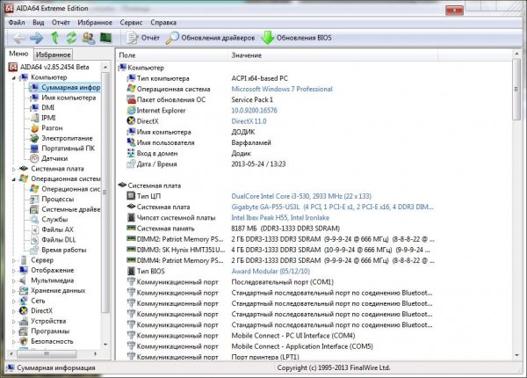Viewport: 527px width, 378px height.
Task: Open the Intel Ibex Peak H55 chipset link
Action: pos(280,218)
